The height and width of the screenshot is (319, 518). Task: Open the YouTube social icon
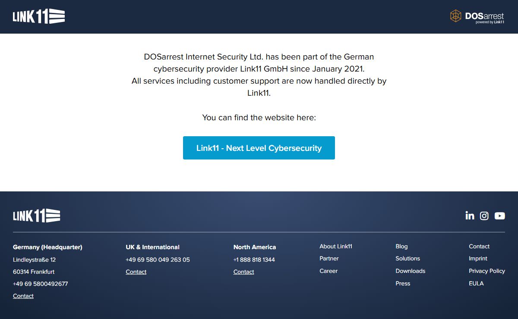499,216
